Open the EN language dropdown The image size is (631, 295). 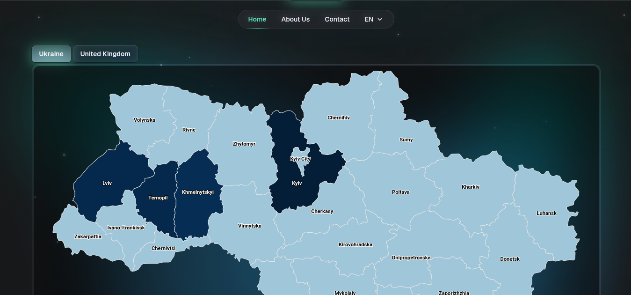[373, 19]
